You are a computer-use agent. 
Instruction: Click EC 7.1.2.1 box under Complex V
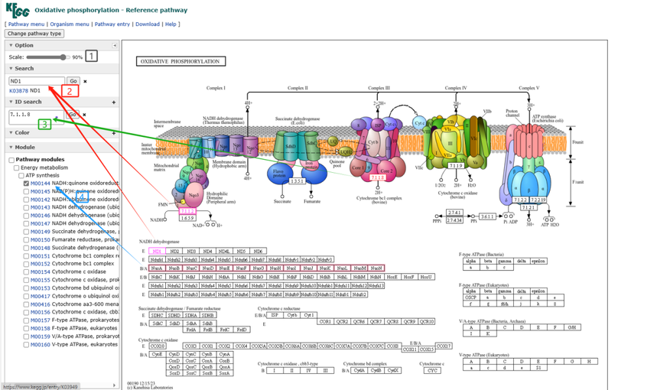(529, 208)
